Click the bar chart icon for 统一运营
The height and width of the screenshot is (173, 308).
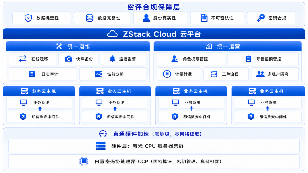pyautogui.click(x=209, y=46)
